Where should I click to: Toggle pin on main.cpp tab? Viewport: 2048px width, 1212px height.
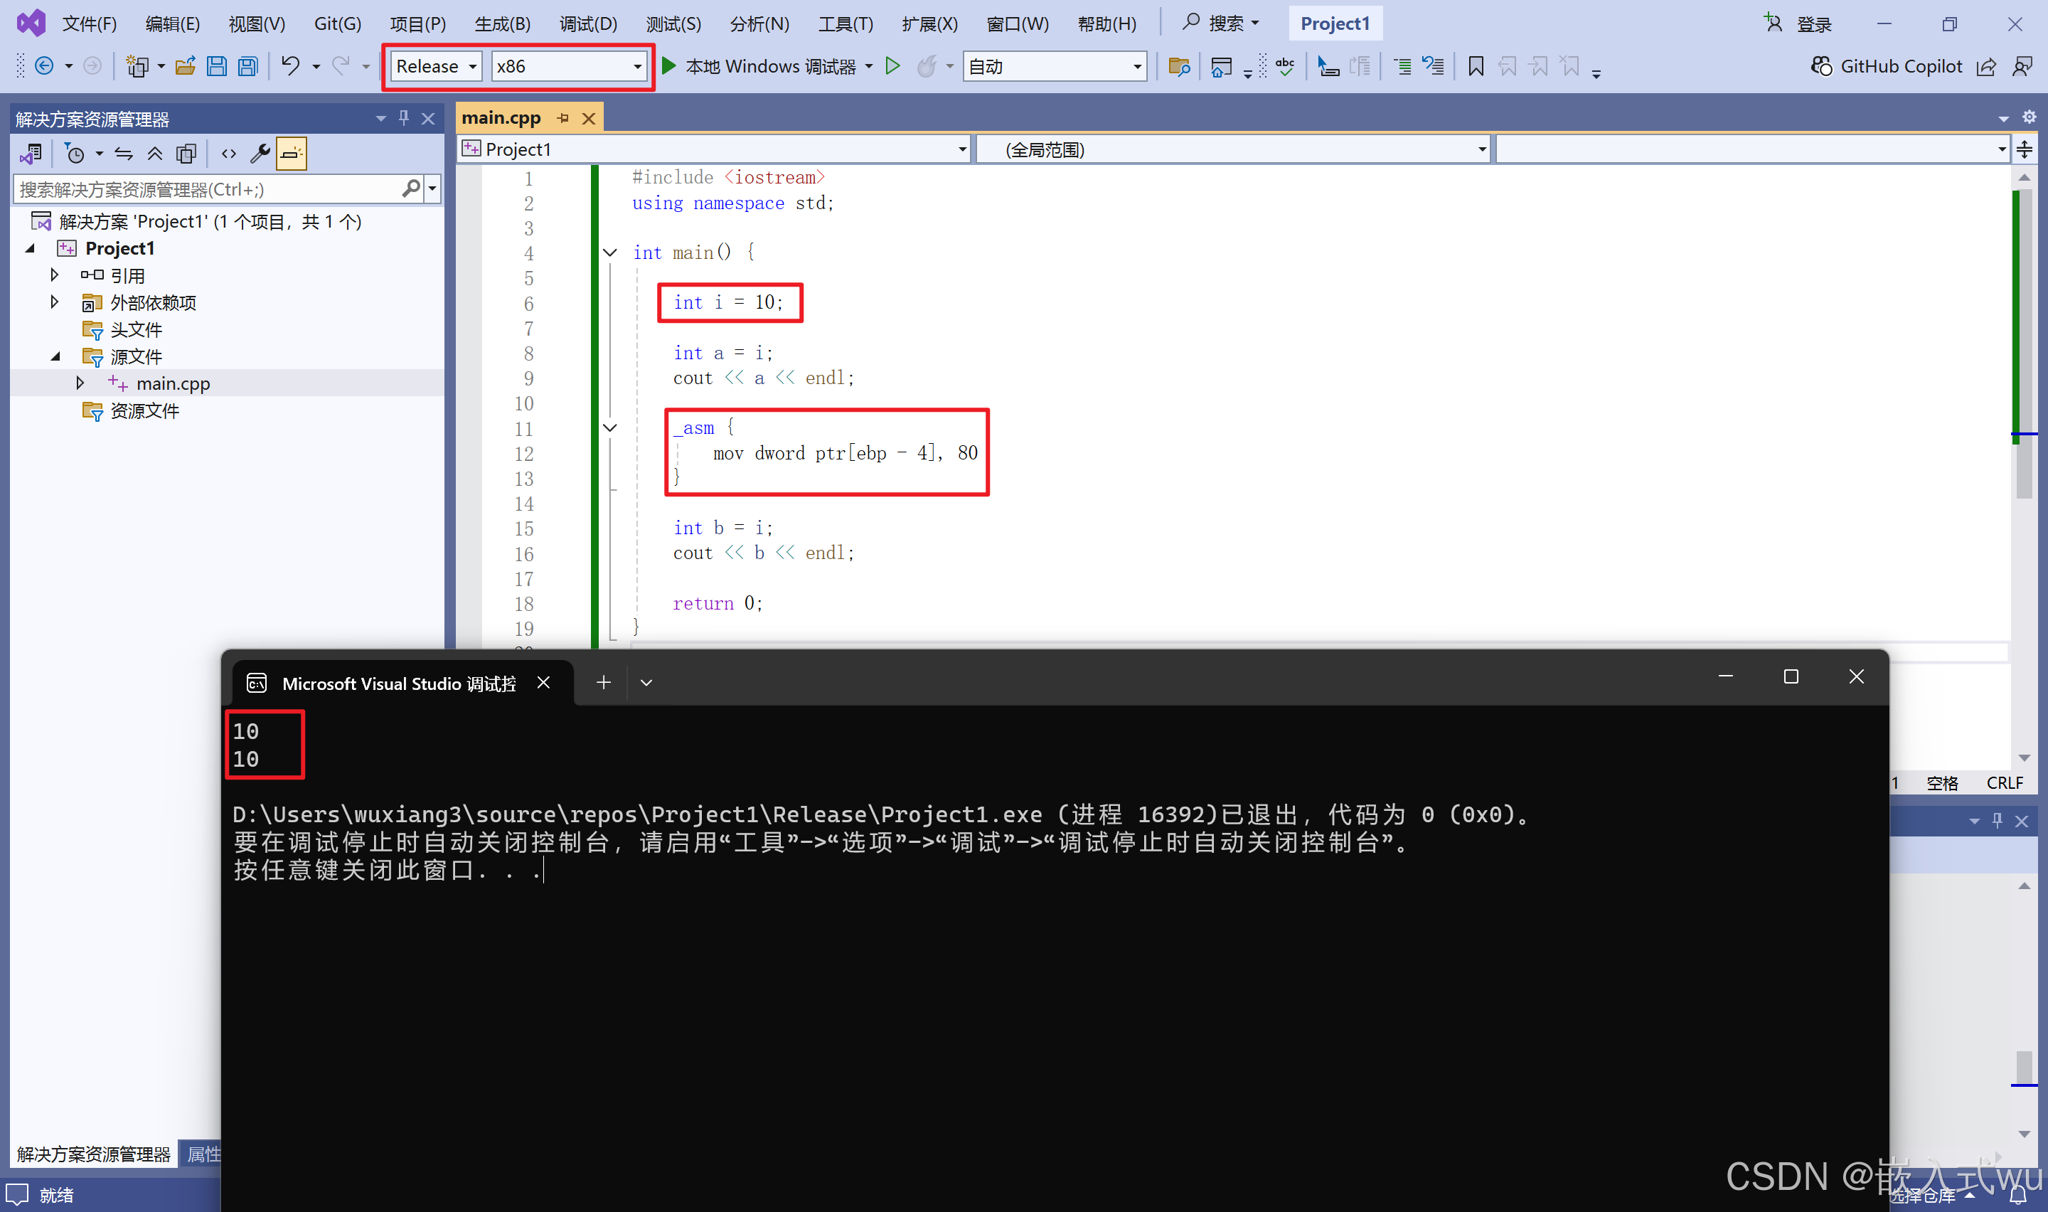pyautogui.click(x=563, y=118)
